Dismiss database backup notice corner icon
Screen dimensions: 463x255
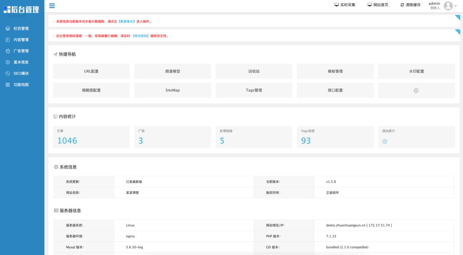(458, 18)
